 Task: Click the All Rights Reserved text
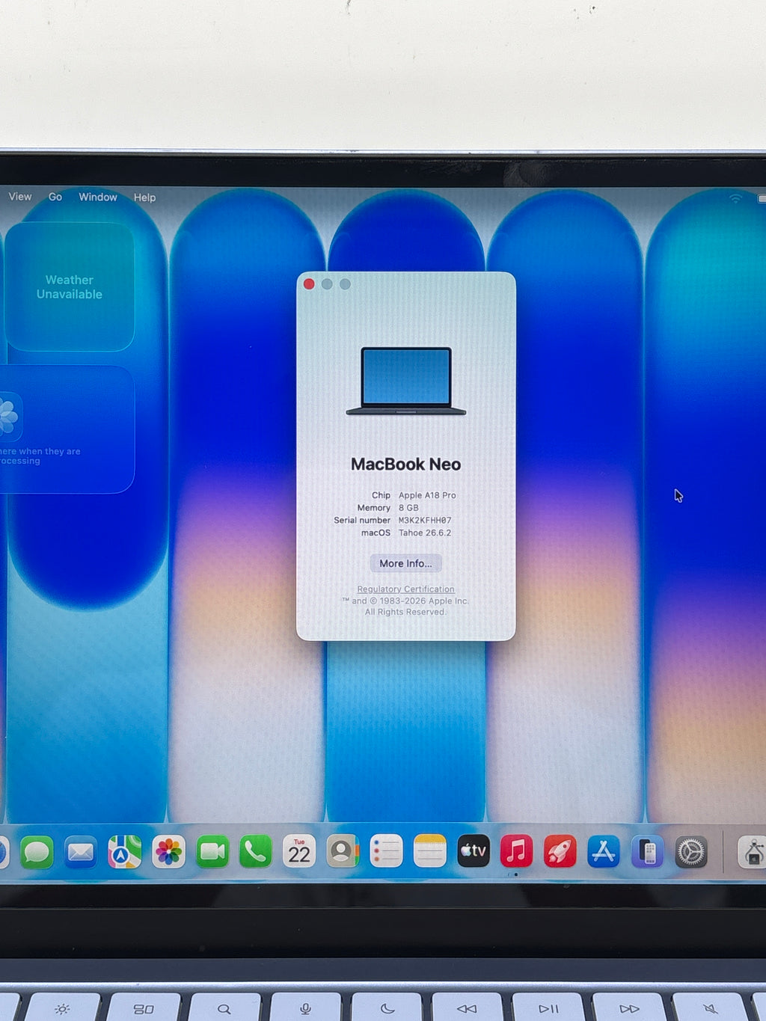[x=405, y=612]
